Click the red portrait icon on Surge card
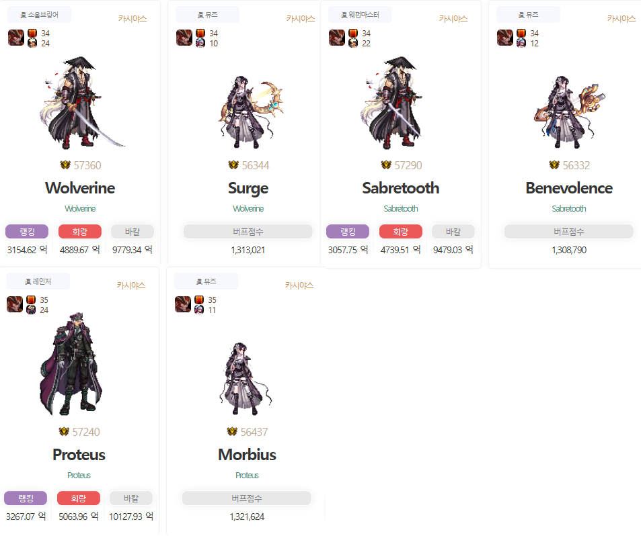Viewport: 641px width, 536px height. pos(184,38)
